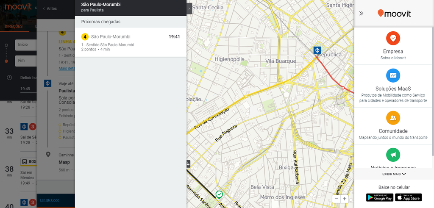This screenshot has height=208, width=434.
Task: Open the App Store download badge
Action: click(408, 197)
